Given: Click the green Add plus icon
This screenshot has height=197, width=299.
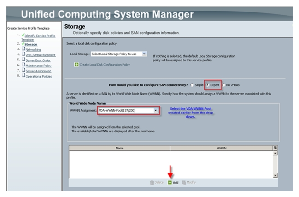Looking at the screenshot, I should 170,183.
